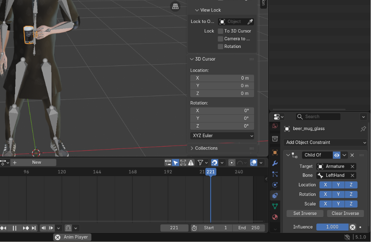Image resolution: width=371 pixels, height=242 pixels.
Task: Open the Modifiers properties tab (wrench icon)
Action: tap(275, 163)
